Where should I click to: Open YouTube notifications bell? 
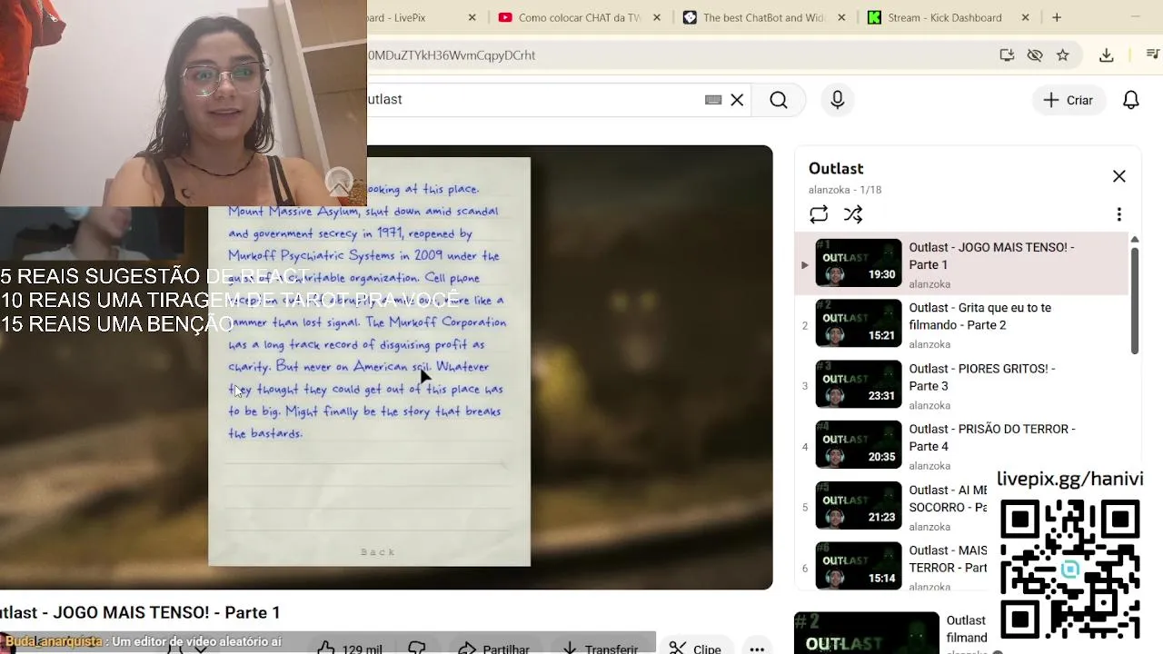click(1131, 100)
